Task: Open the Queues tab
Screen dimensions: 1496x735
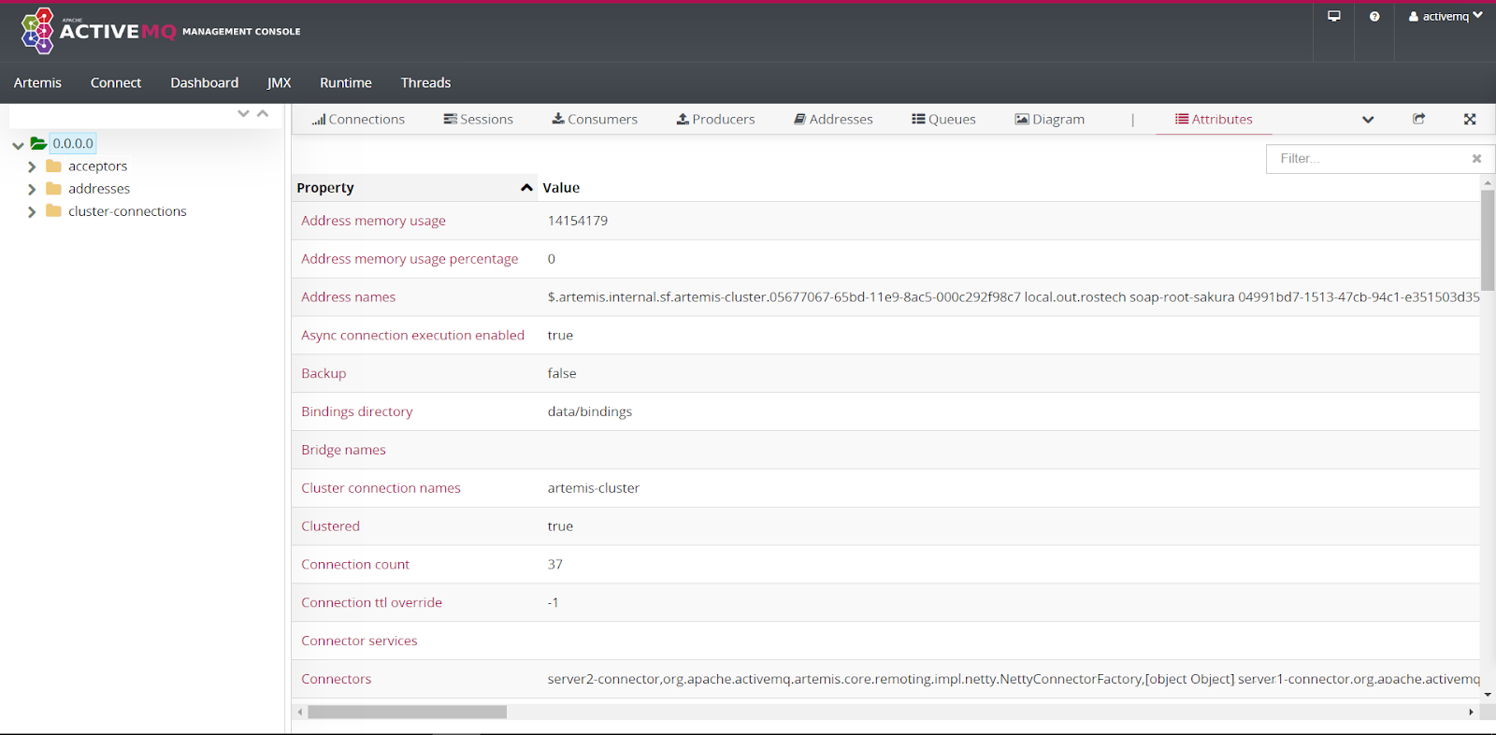Action: pos(943,119)
